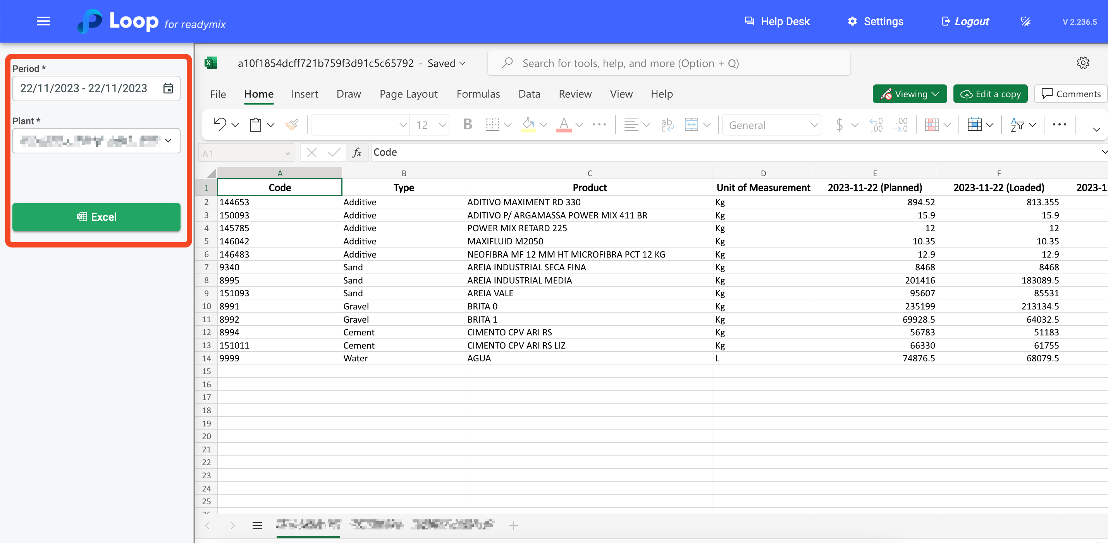
Task: Click the fill color highlighter icon
Action: (x=528, y=125)
